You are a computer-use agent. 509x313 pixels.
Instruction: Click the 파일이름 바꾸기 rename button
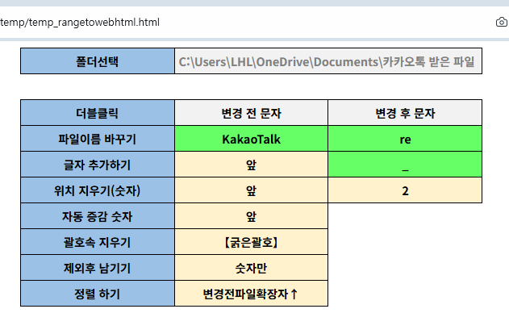[98, 139]
